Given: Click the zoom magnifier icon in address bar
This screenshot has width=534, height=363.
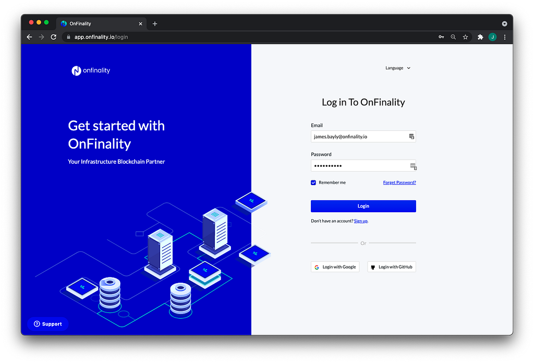Looking at the screenshot, I should click(453, 37).
